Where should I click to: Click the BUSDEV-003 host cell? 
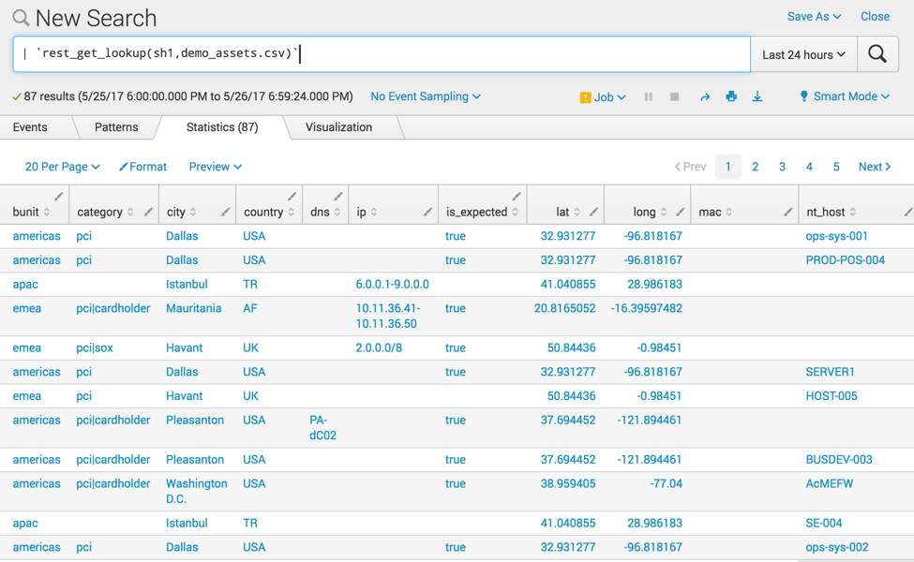[x=839, y=460]
